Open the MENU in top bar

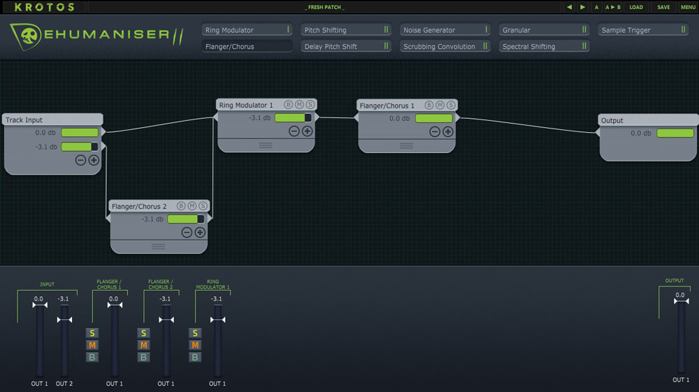click(x=687, y=7)
